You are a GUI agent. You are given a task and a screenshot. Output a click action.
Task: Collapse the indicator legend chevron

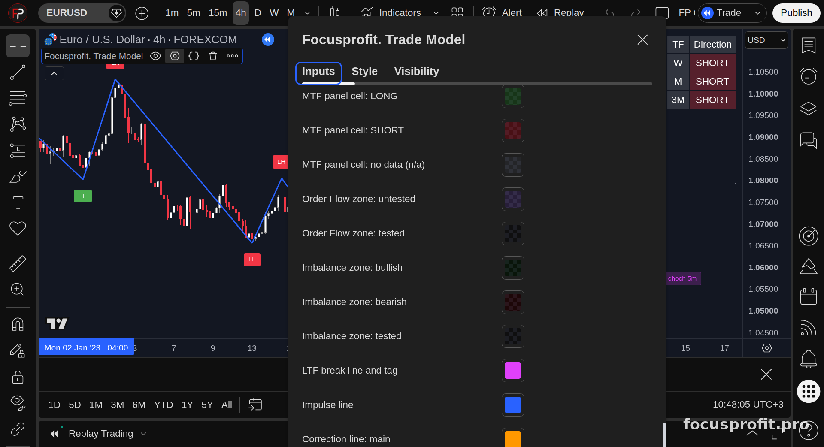pyautogui.click(x=54, y=73)
